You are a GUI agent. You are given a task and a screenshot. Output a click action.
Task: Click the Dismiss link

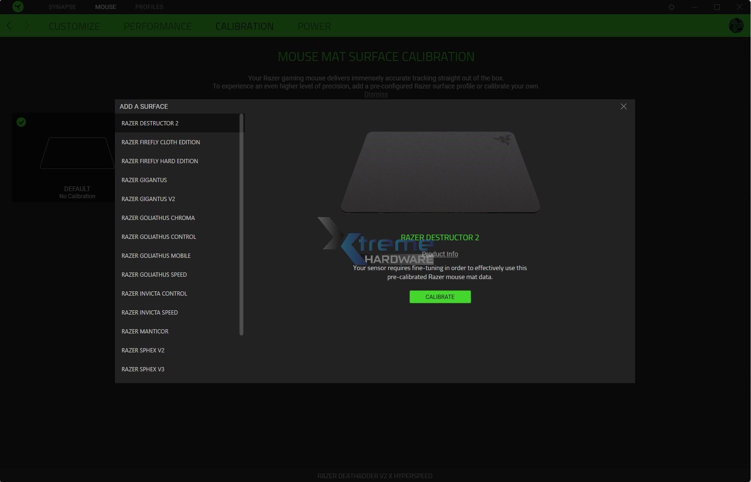(376, 94)
